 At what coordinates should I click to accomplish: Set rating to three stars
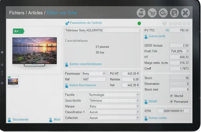point(180,23)
